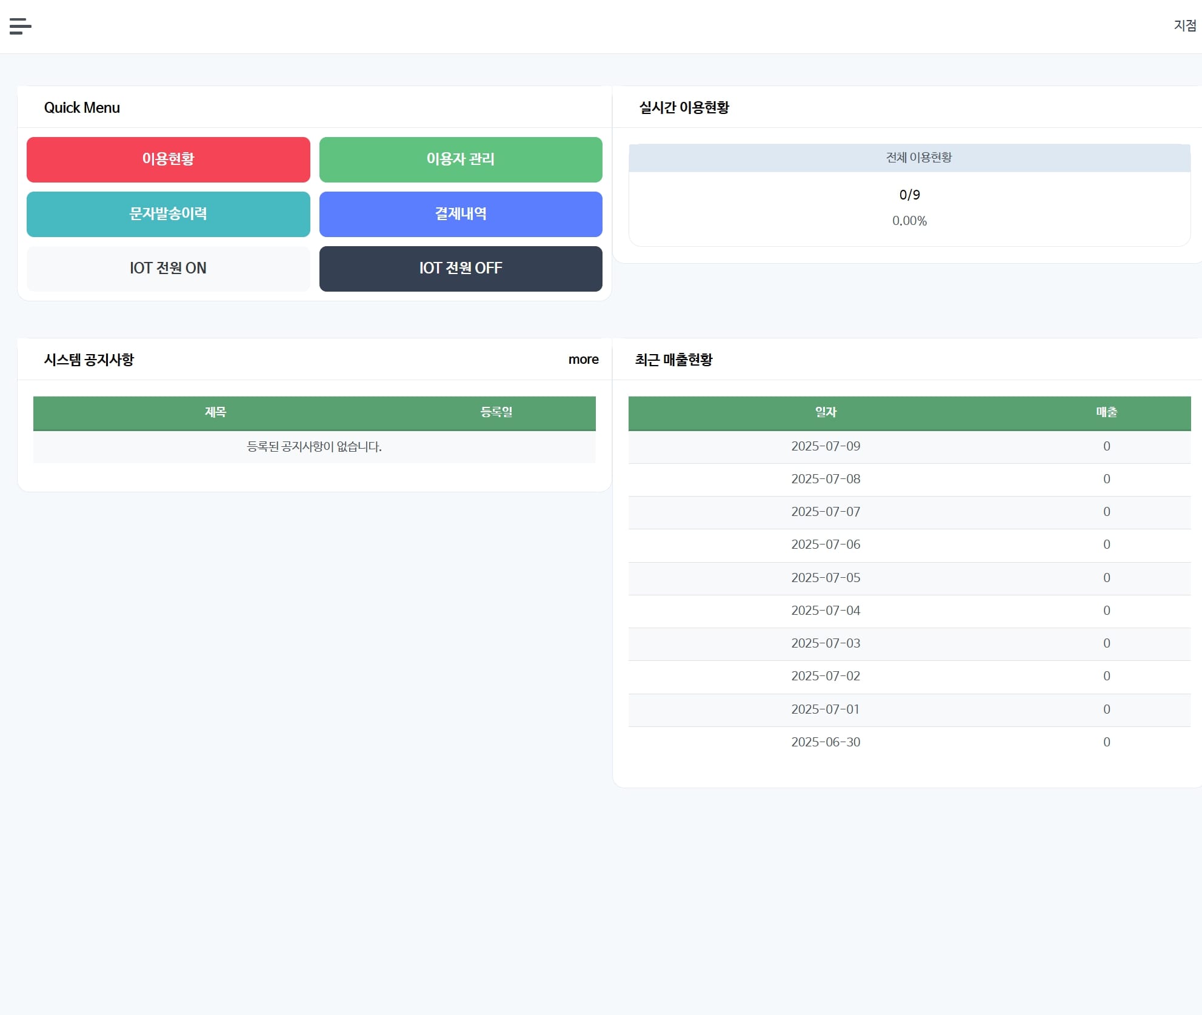Select the 2025-06-30 date cell
Viewport: 1202px width, 1015px height.
[x=826, y=743]
